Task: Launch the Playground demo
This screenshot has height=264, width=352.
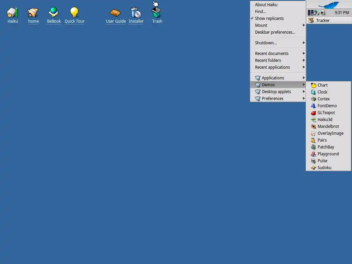Action: (328, 154)
